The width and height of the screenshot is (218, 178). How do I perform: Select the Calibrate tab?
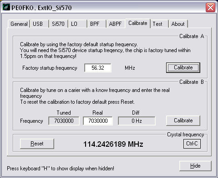pyautogui.click(x=138, y=23)
